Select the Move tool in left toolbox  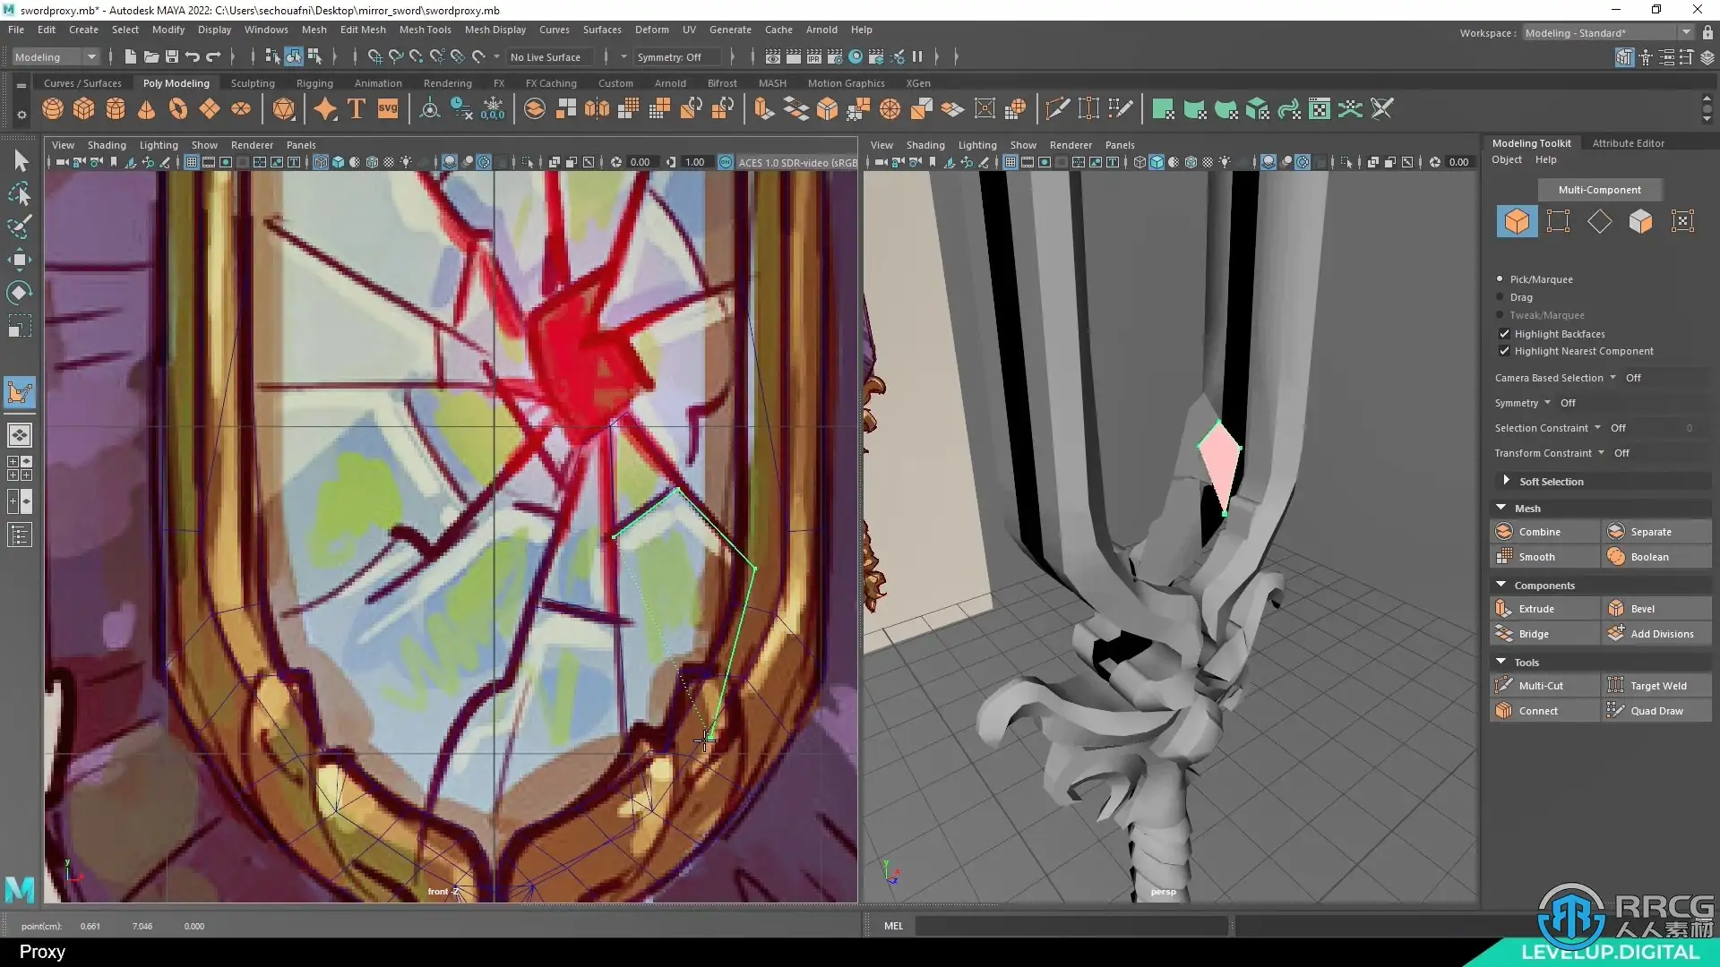(20, 261)
